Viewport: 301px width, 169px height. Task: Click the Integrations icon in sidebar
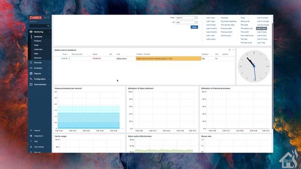pos(31,136)
